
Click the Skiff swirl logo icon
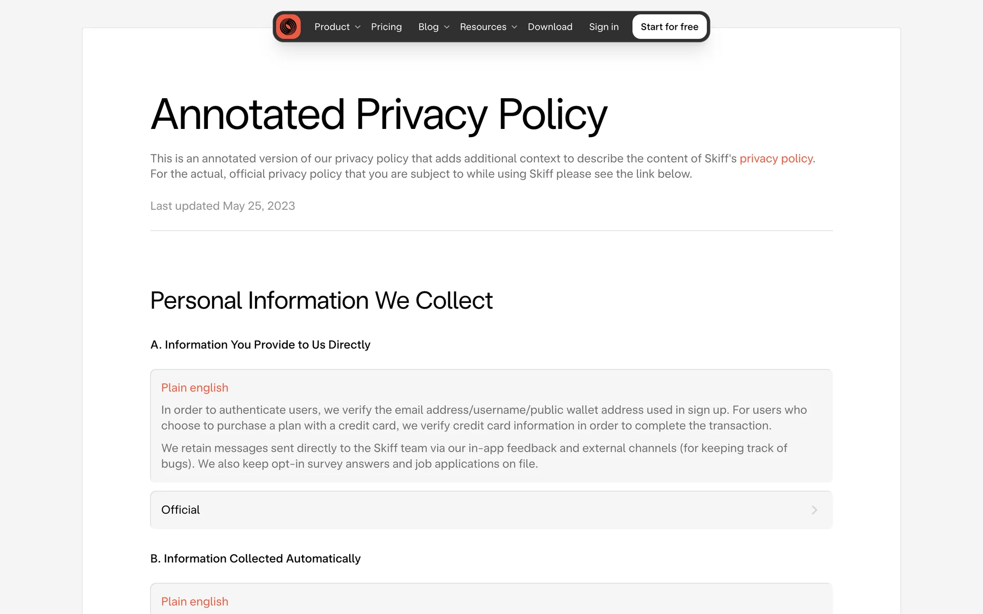click(x=288, y=27)
